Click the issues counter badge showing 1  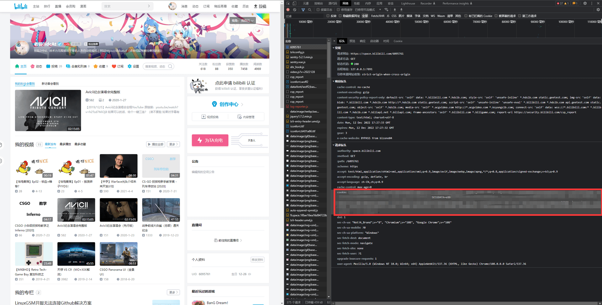575,3
